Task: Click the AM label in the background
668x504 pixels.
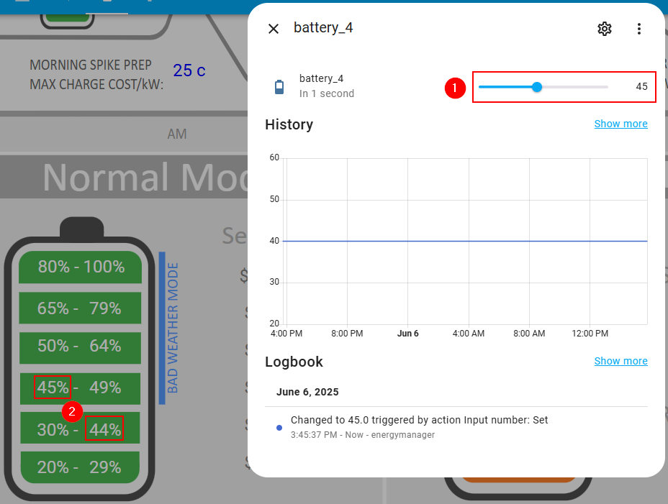Action: (176, 134)
